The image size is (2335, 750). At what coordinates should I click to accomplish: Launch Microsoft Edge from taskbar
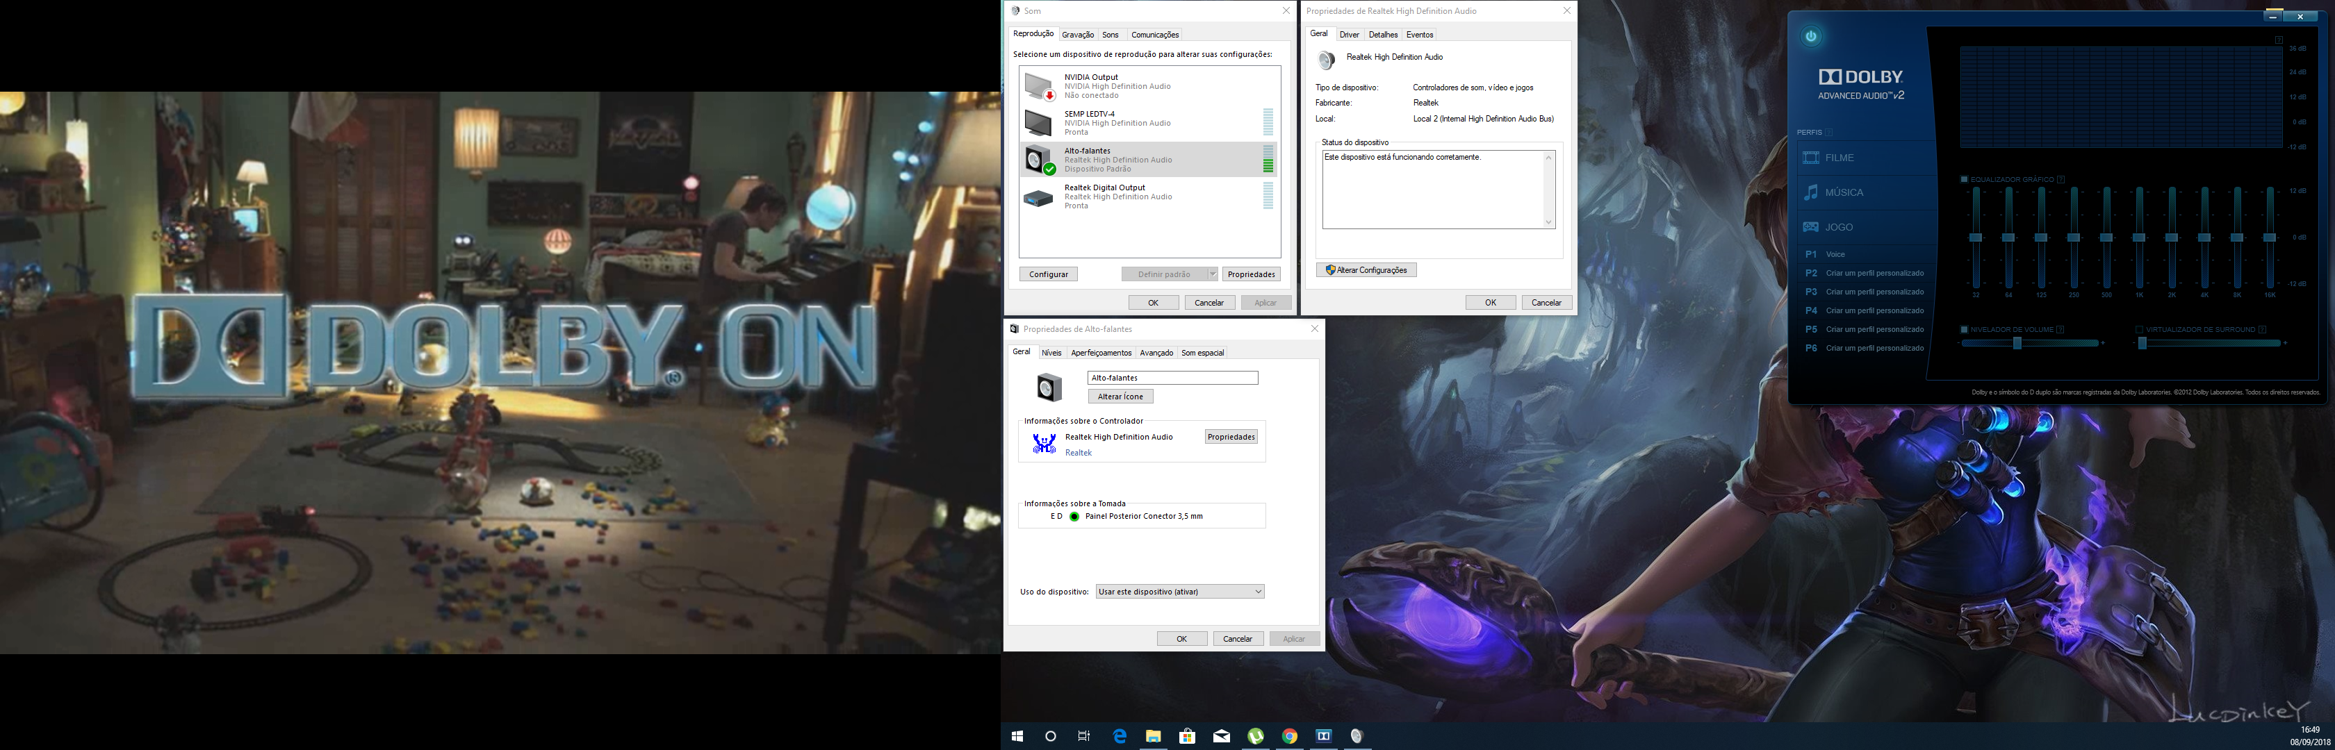tap(1120, 736)
